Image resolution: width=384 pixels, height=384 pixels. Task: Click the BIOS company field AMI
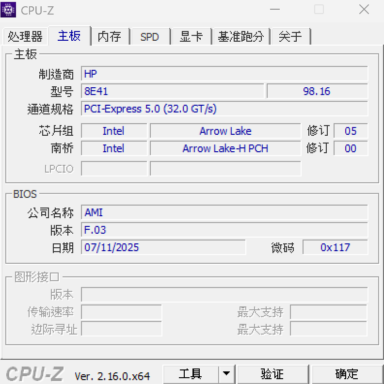point(224,212)
